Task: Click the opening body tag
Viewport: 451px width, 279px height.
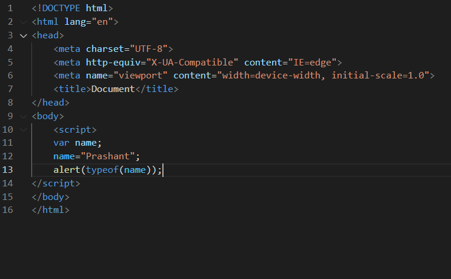Action: (x=48, y=116)
